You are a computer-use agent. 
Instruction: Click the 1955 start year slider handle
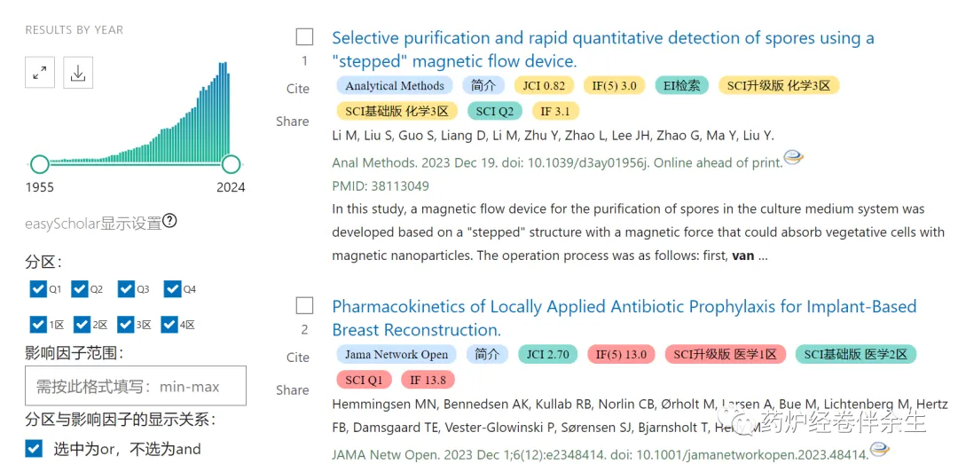tap(40, 164)
